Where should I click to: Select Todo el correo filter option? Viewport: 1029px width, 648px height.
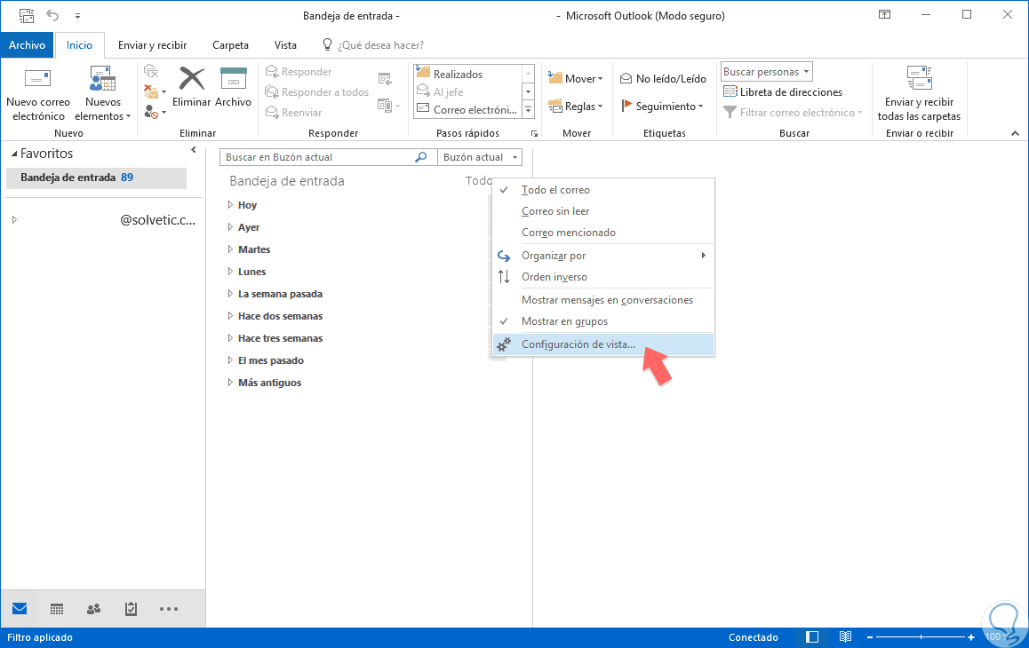coord(603,190)
